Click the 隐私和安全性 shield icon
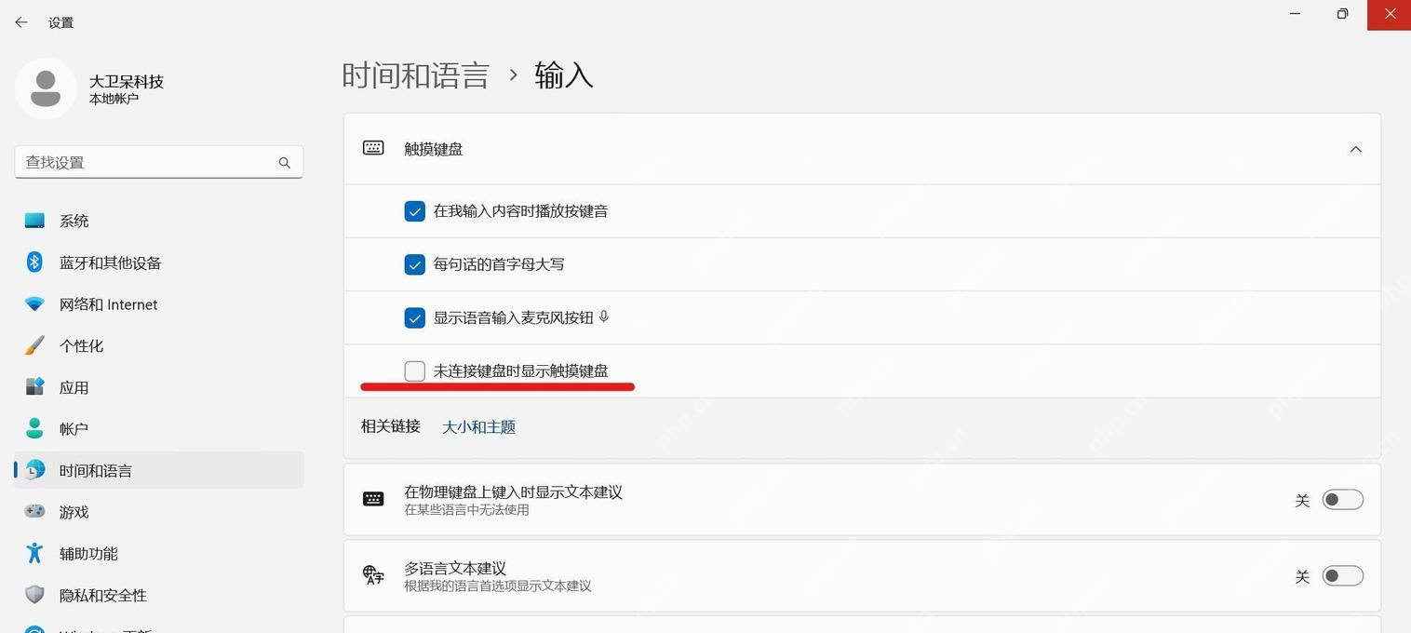This screenshot has width=1411, height=633. tap(34, 595)
